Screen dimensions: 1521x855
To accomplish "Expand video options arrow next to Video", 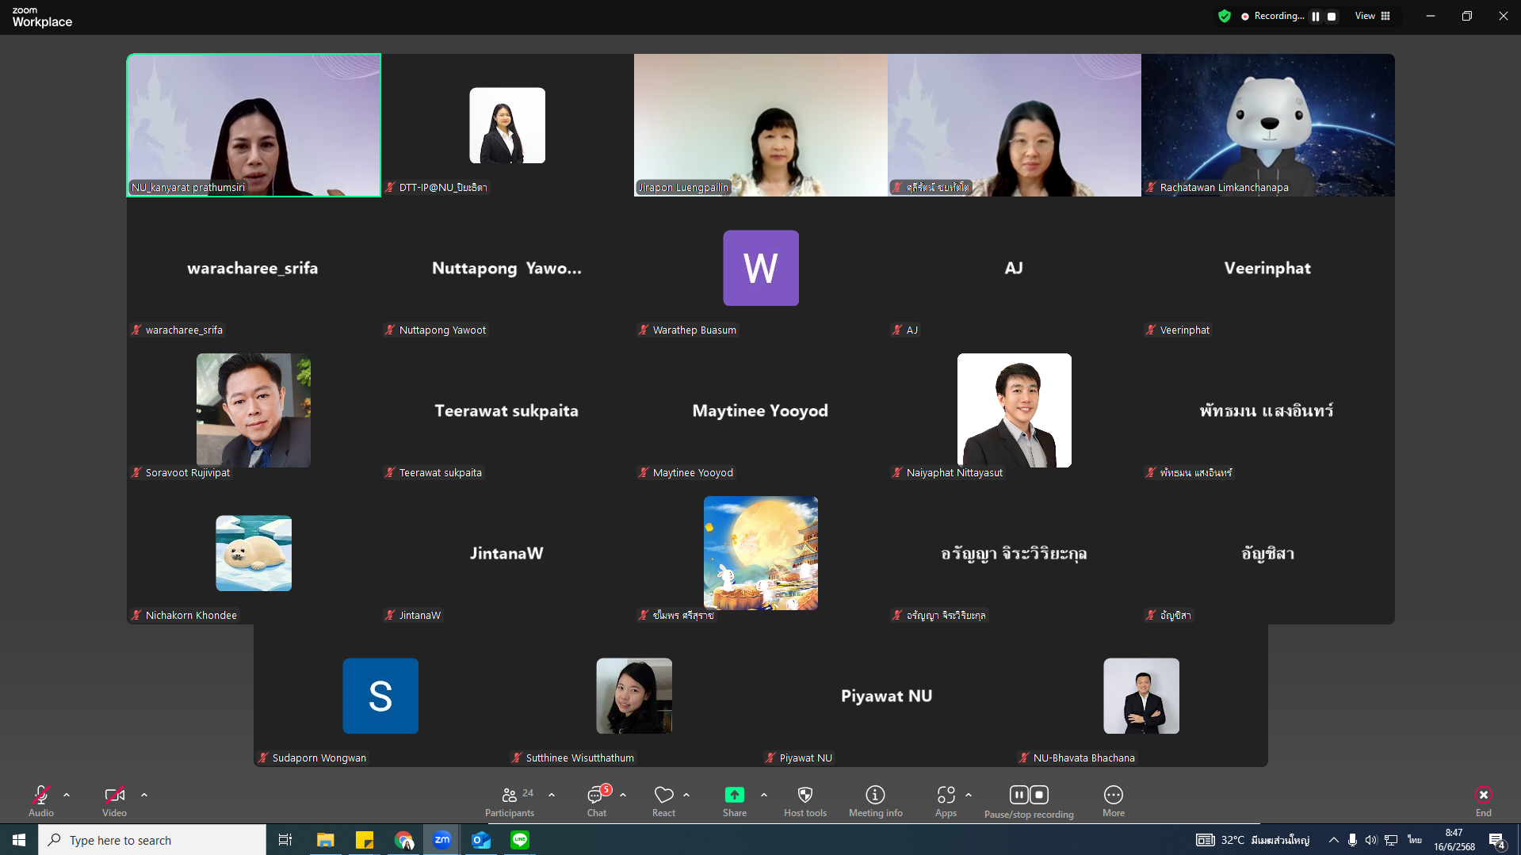I will (144, 795).
